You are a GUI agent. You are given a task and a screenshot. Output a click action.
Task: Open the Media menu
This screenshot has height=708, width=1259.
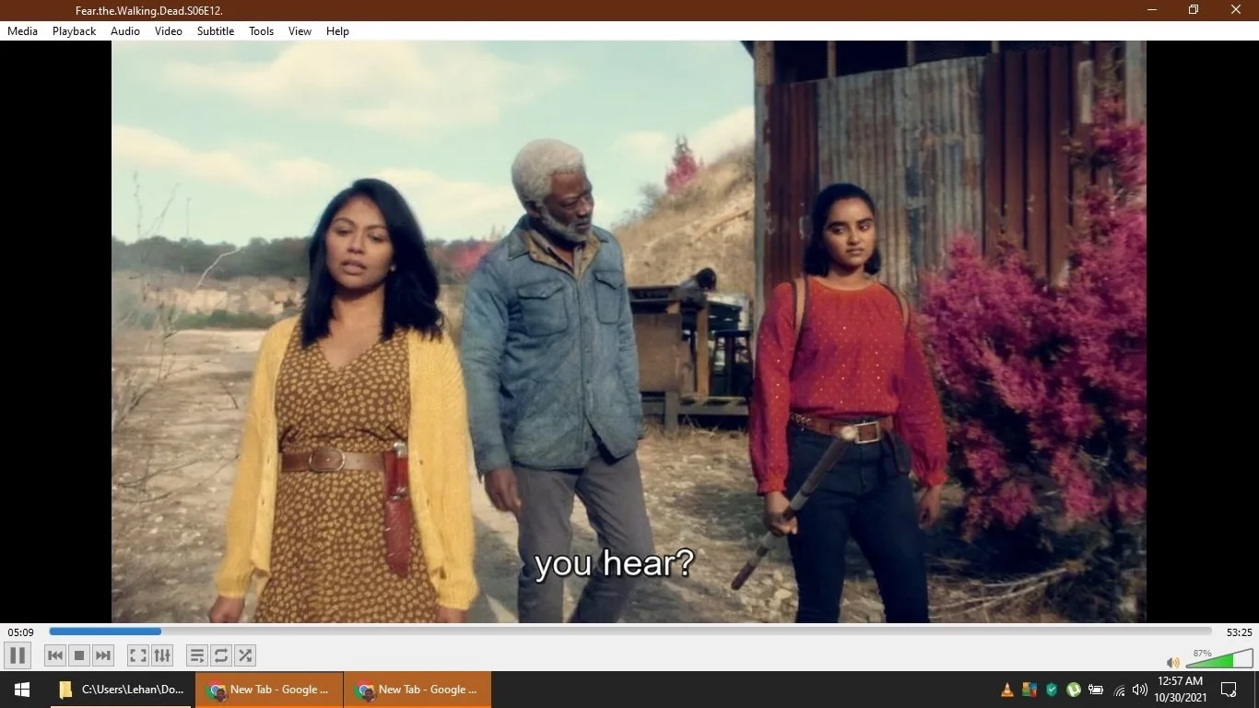pos(22,31)
